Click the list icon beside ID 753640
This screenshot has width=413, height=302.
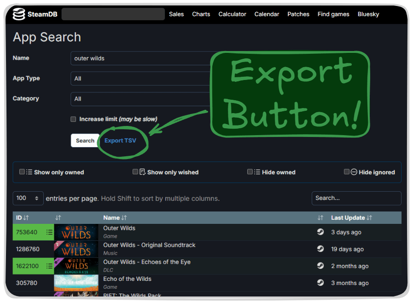coord(49,233)
